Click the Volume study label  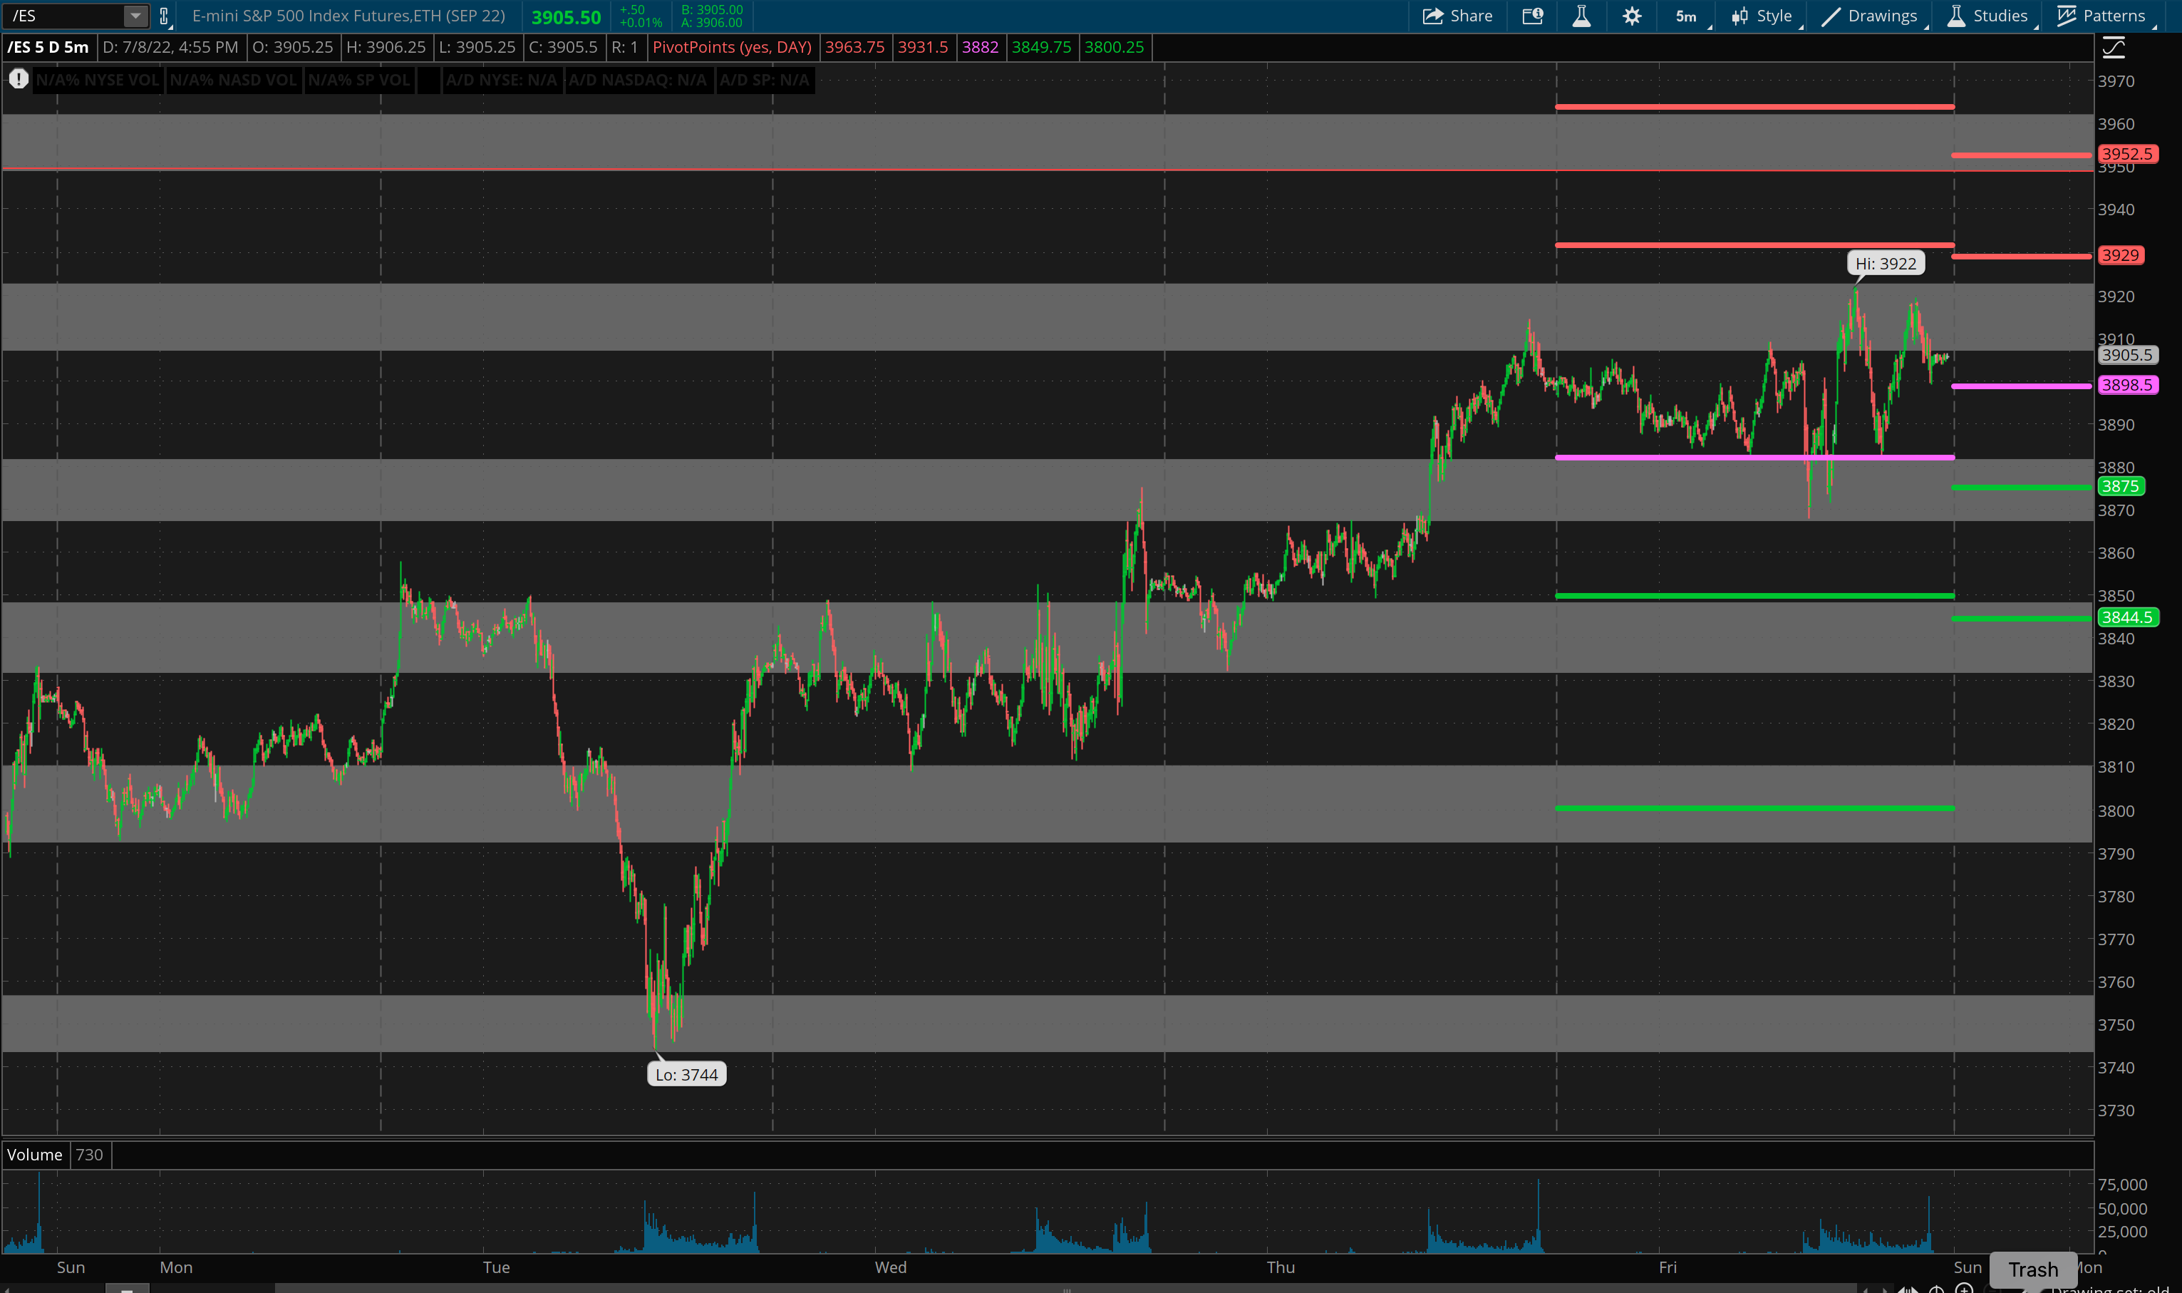(x=34, y=1155)
